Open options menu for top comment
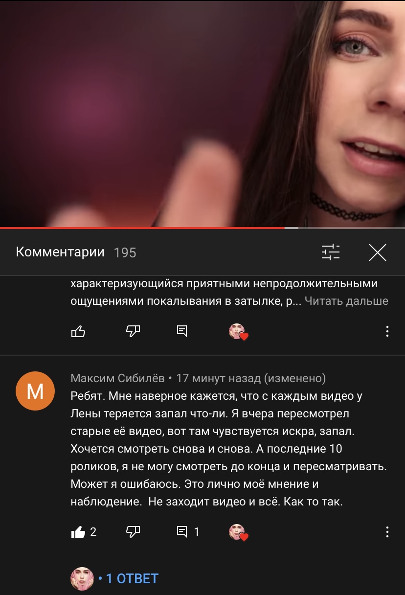 pos(387,331)
